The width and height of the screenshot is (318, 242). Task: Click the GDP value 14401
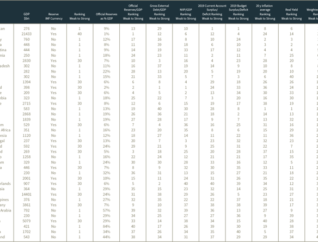tap(27, 194)
